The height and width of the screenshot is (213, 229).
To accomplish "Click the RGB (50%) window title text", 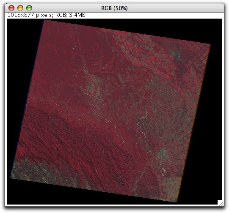I will [x=114, y=8].
